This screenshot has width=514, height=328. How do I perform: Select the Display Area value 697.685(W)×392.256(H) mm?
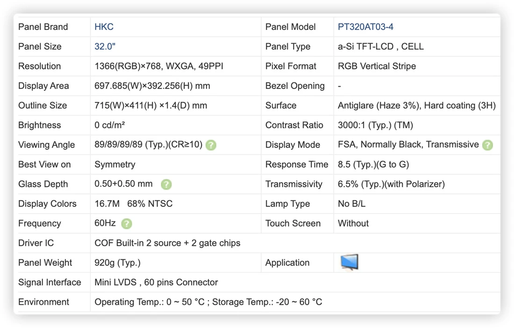(x=152, y=86)
